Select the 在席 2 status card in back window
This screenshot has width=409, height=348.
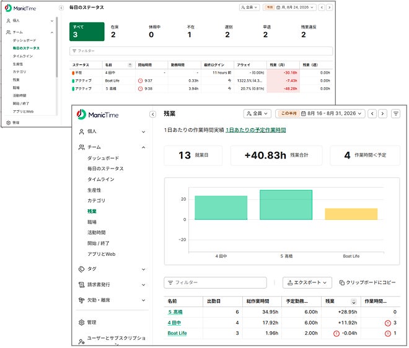click(125, 32)
